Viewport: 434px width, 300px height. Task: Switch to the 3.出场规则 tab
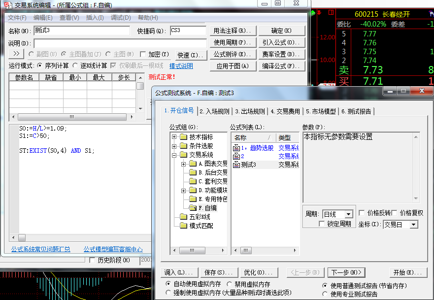[x=250, y=111]
